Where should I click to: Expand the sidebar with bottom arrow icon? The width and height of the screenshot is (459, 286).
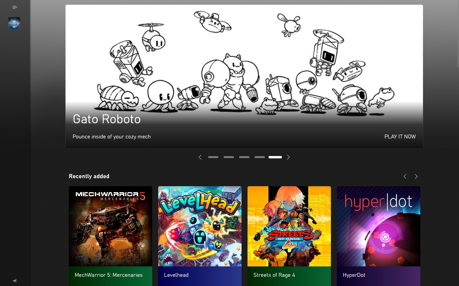pyautogui.click(x=14, y=281)
